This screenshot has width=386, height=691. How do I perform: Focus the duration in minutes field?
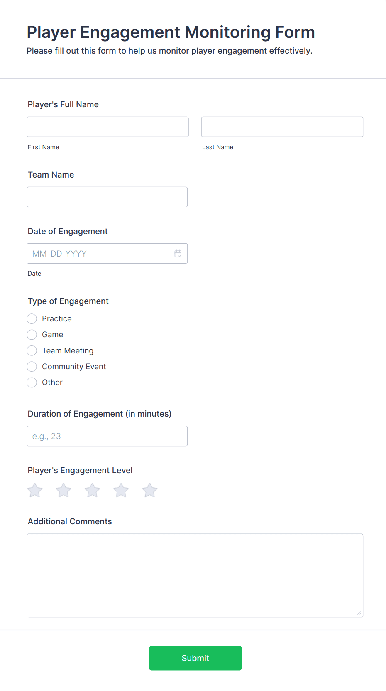coord(107,436)
